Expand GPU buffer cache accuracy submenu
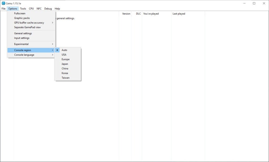The width and height of the screenshot is (269, 162). pos(31,23)
